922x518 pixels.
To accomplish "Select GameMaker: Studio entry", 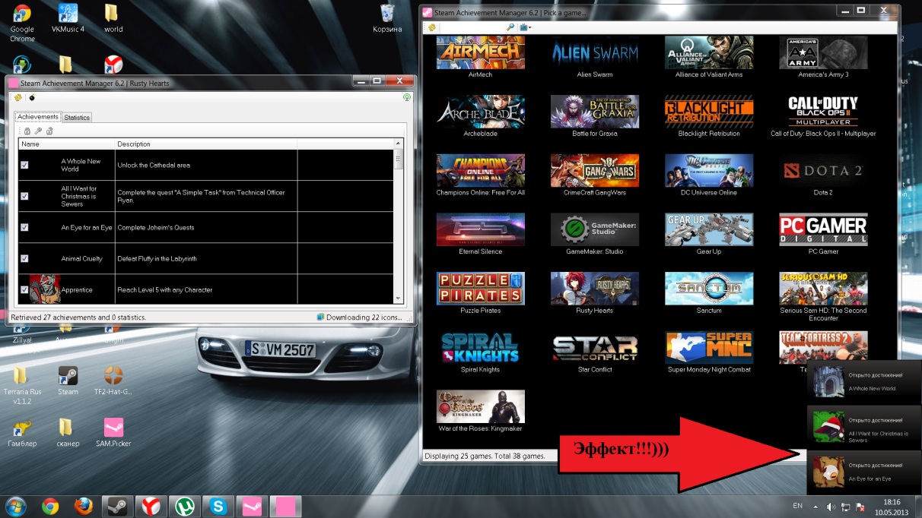I will tap(594, 229).
